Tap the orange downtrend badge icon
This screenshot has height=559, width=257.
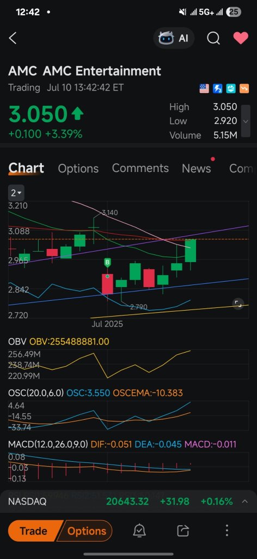[244, 88]
